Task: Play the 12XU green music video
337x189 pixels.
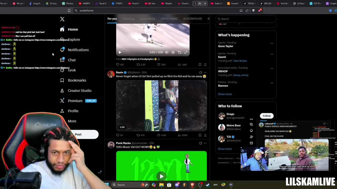Action: (x=161, y=176)
